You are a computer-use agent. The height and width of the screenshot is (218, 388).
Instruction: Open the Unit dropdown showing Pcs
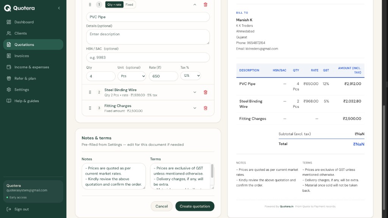coord(131,76)
